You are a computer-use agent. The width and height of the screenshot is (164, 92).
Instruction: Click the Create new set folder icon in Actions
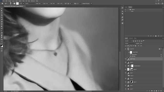point(156,36)
